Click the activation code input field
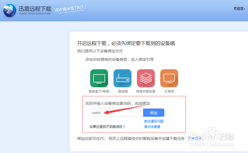 pyautogui.click(x=117, y=113)
